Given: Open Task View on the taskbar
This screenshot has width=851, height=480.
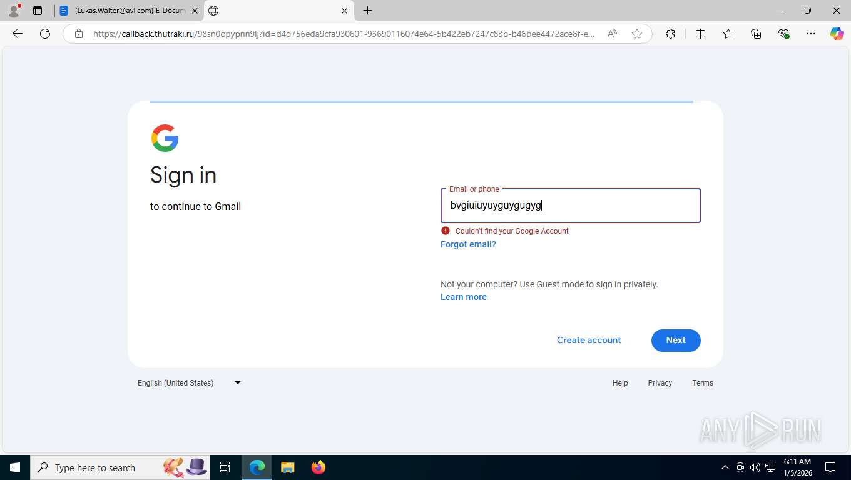Looking at the screenshot, I should tap(225, 467).
